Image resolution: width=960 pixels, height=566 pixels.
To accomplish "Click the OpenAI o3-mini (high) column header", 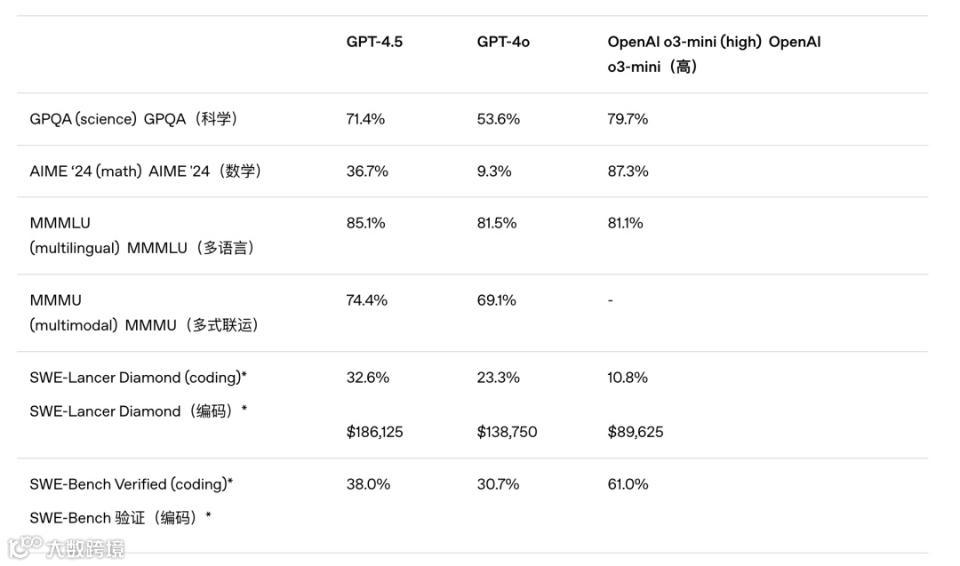I will pyautogui.click(x=714, y=53).
